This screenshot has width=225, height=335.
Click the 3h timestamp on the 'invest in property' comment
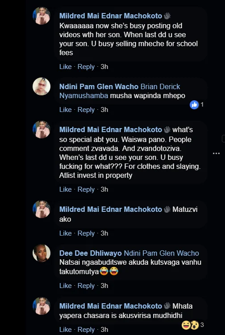(104, 189)
